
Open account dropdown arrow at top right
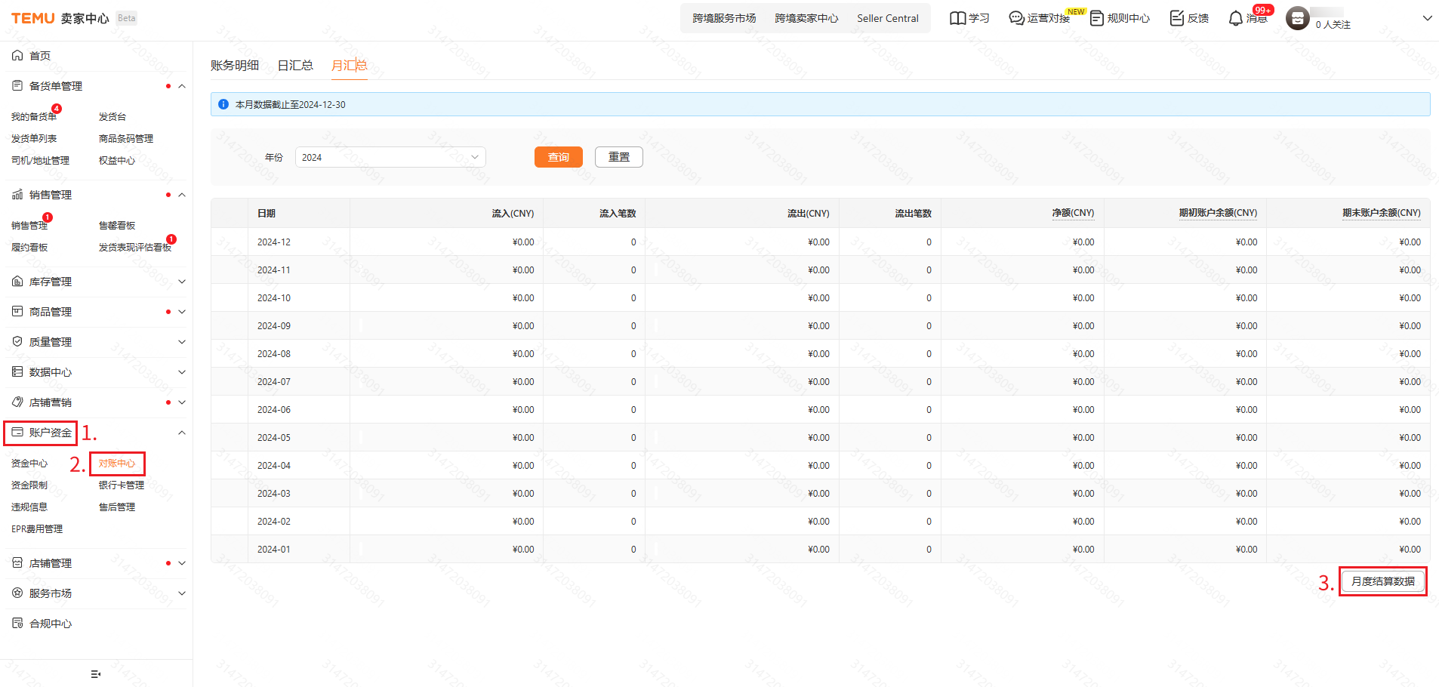click(x=1427, y=18)
